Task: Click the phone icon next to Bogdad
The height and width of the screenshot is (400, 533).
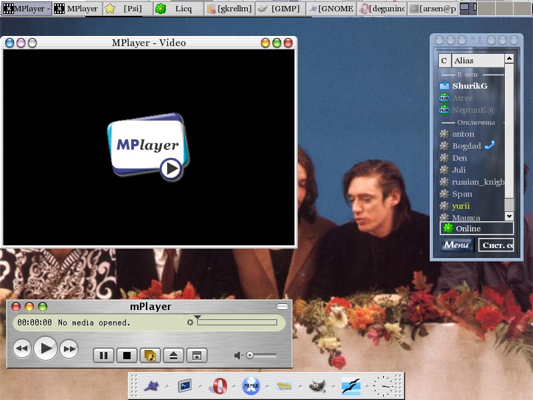Action: [x=490, y=145]
